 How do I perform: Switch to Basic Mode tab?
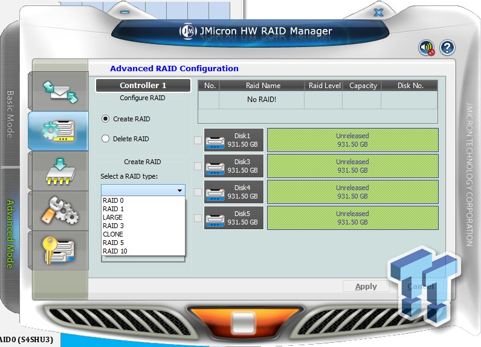point(10,114)
